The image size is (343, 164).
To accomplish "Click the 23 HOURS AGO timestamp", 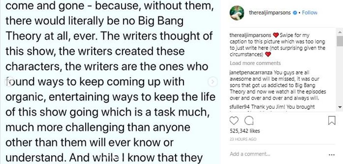I will [243, 139].
